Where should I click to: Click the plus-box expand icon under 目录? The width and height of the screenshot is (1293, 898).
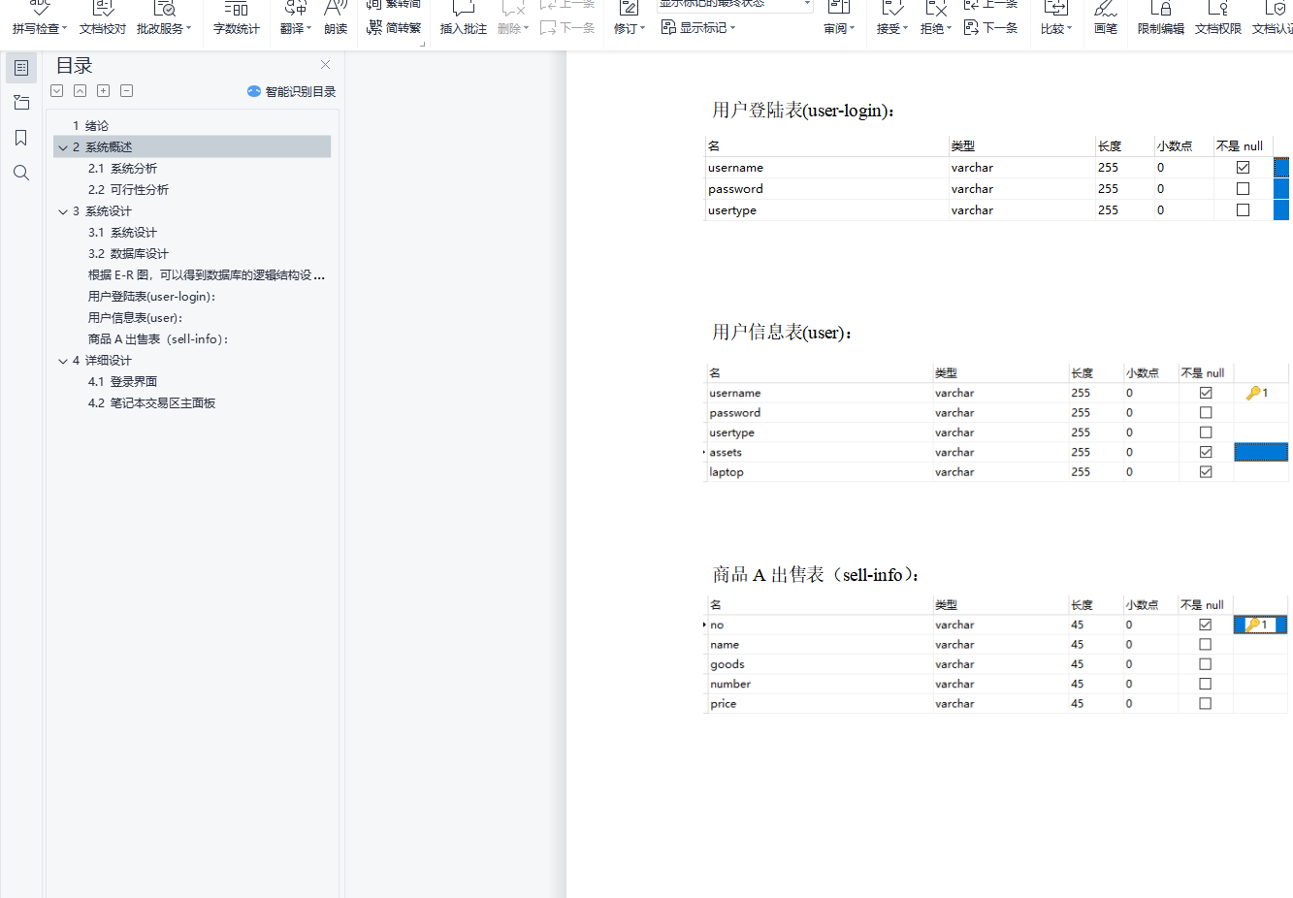tap(103, 91)
